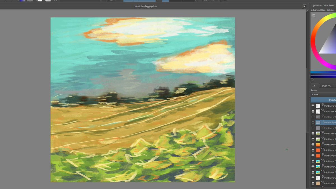The width and height of the screenshot is (336, 189).
Task: Click the layer property icon on Paint Layer 9
Action: [322, 133]
